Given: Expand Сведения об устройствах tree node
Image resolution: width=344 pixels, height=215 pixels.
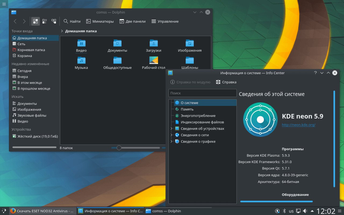Looking at the screenshot, I should tap(171, 129).
